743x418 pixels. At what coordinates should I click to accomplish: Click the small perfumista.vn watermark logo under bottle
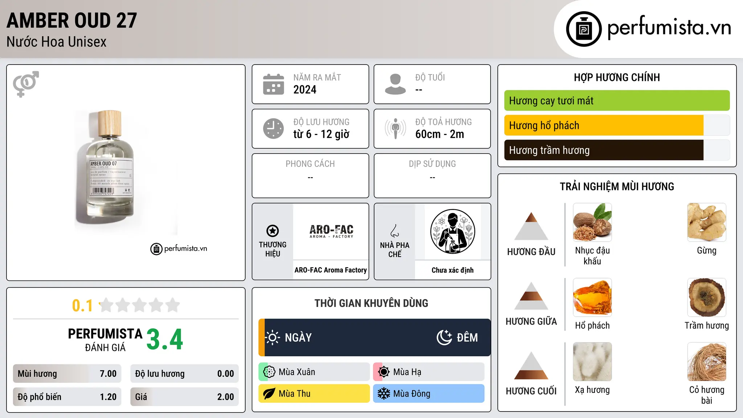coord(179,249)
